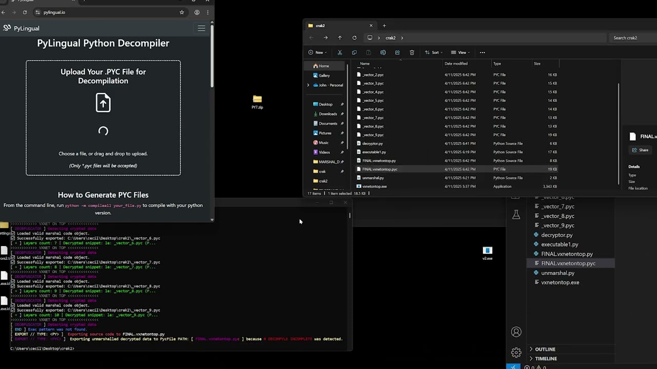This screenshot has height=369, width=657.
Task: Open the Sort dropdown in File Explorer
Action: [x=434, y=52]
